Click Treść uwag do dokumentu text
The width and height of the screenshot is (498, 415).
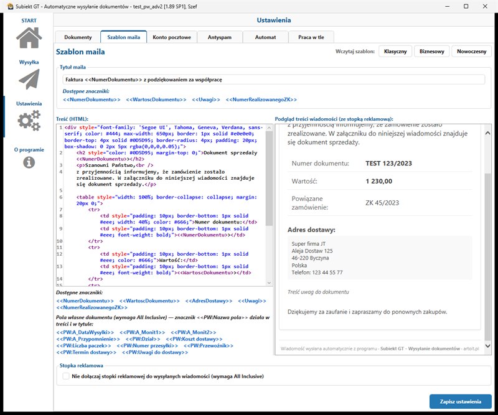click(x=318, y=292)
